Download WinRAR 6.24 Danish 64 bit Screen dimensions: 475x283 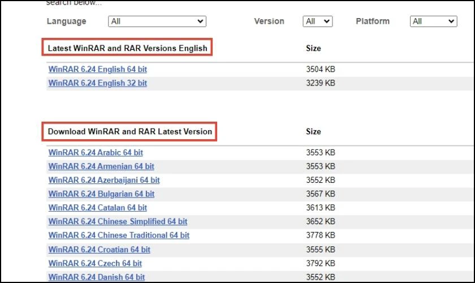(x=96, y=277)
